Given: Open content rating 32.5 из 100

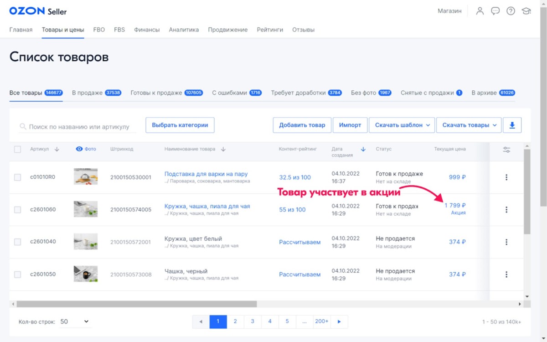Looking at the screenshot, I should pos(295,177).
